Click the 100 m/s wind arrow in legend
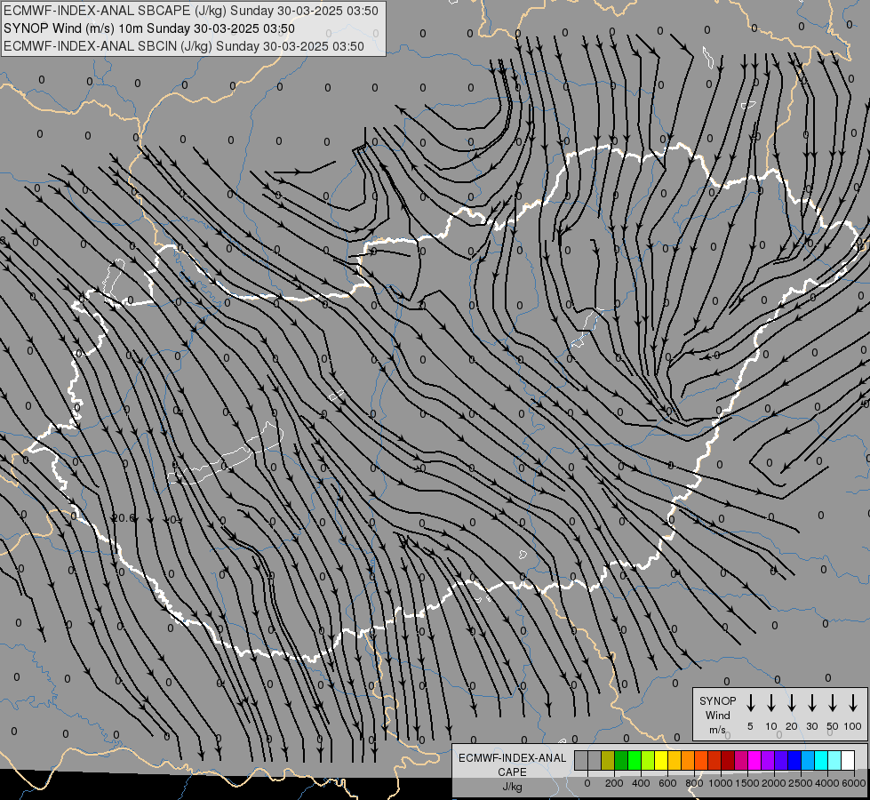Viewport: 870px width, 800px height. click(853, 703)
